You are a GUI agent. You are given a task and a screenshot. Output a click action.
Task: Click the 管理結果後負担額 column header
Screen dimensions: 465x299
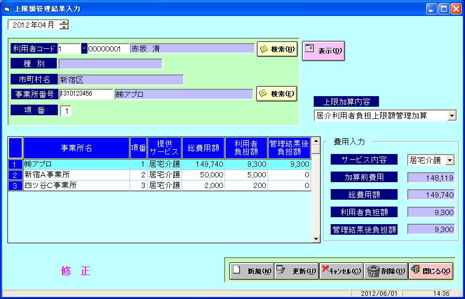289,148
